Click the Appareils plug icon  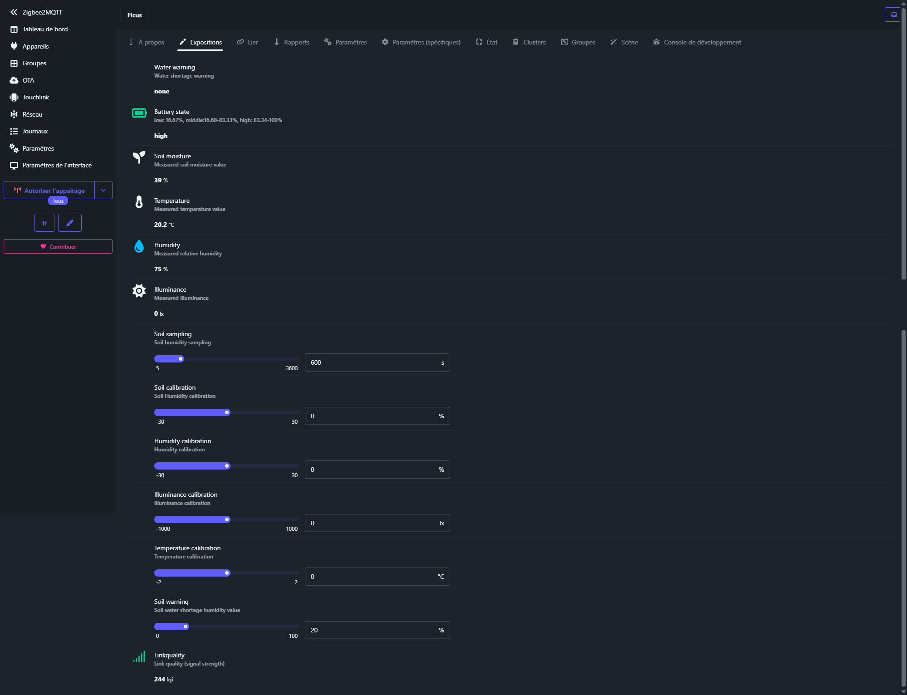pyautogui.click(x=14, y=46)
